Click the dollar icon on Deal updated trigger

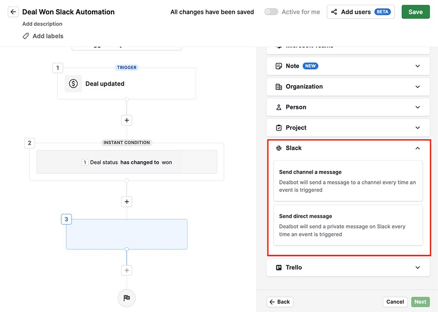73,84
